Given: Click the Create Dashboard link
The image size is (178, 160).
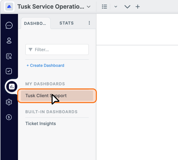Looking at the screenshot, I should click(45, 66).
